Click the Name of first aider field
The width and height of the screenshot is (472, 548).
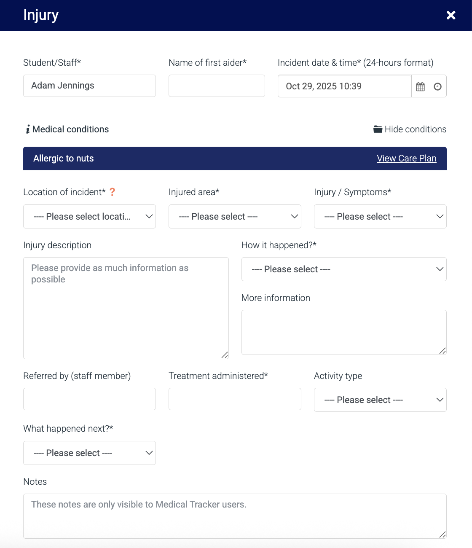[217, 86]
